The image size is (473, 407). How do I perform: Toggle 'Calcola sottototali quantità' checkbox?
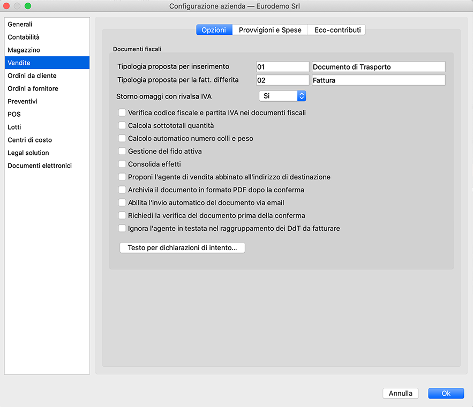122,126
